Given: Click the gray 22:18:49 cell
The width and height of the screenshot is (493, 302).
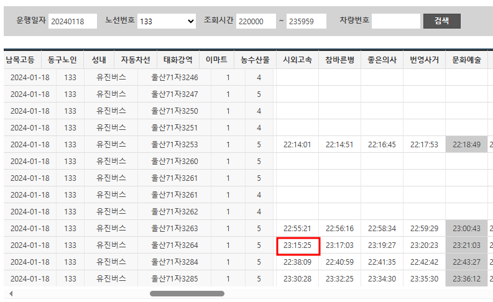Looking at the screenshot, I should [x=466, y=145].
